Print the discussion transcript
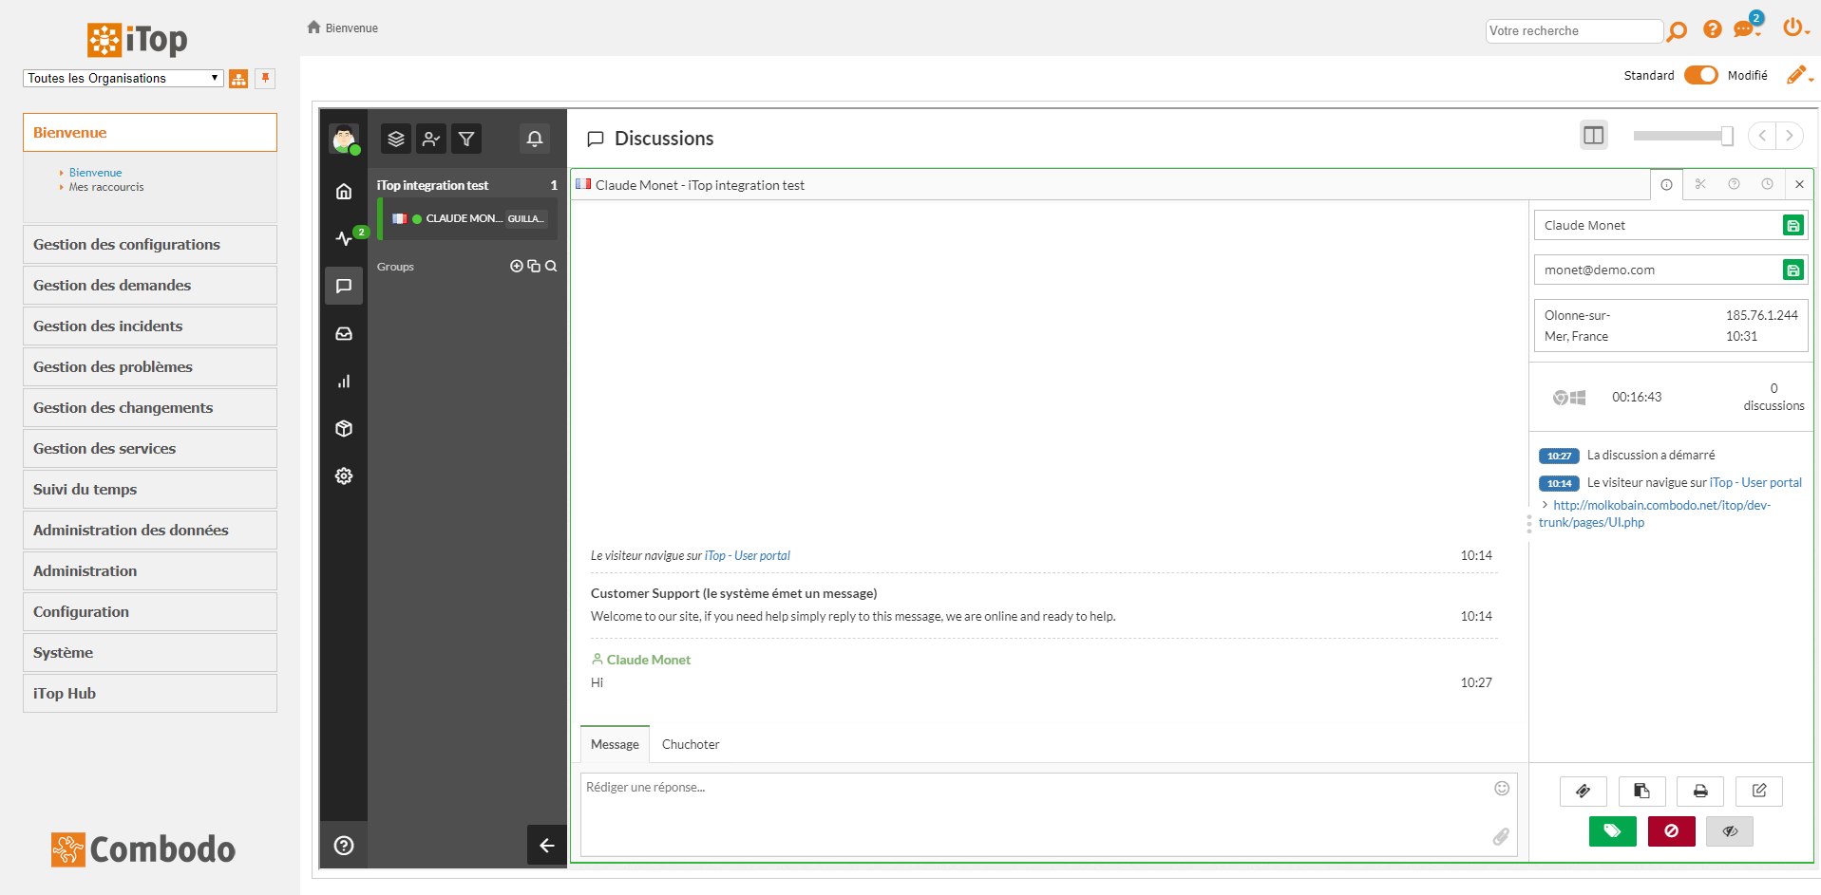The image size is (1821, 895). coord(1700,791)
